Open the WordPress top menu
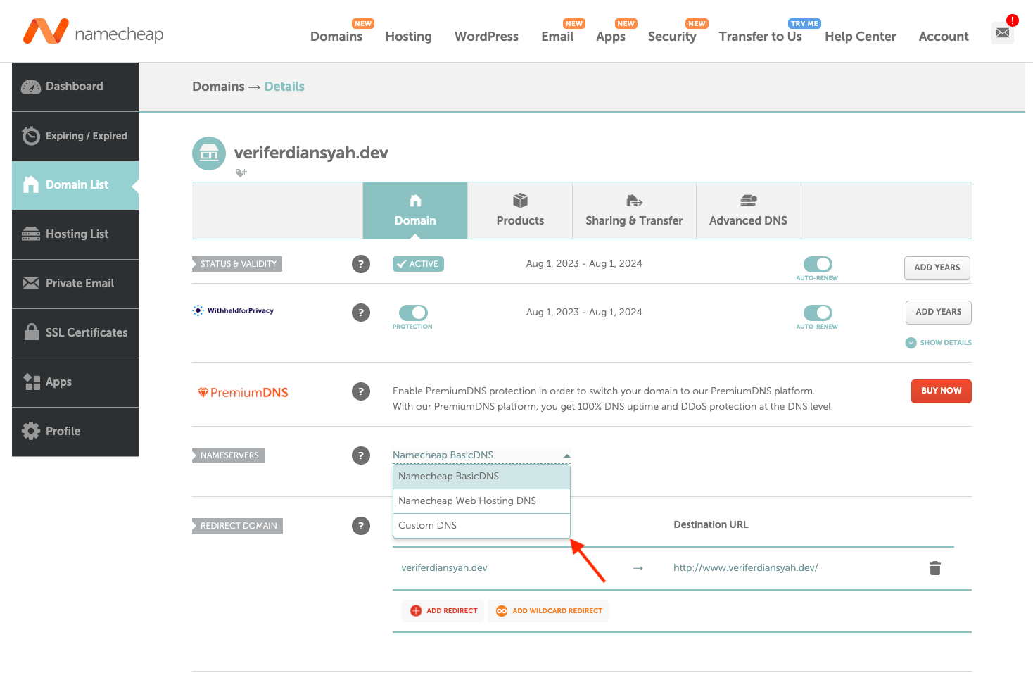Viewport: 1033px width, 673px height. tap(486, 37)
